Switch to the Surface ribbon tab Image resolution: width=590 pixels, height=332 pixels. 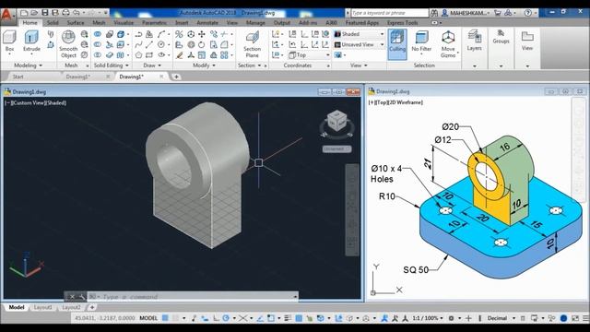(76, 22)
